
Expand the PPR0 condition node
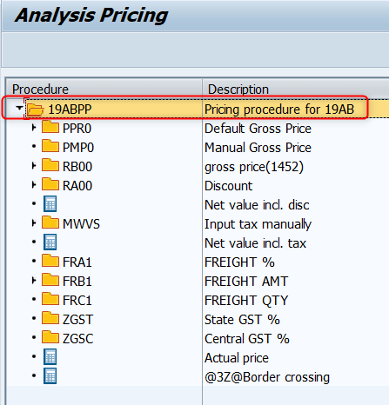pos(34,128)
